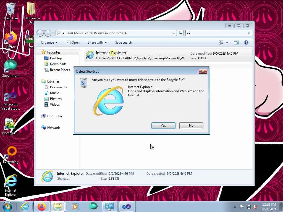Open Explorer help icon

pyautogui.click(x=246, y=43)
